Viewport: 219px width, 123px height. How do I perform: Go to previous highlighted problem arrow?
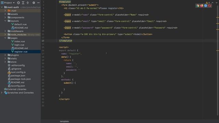212,3
